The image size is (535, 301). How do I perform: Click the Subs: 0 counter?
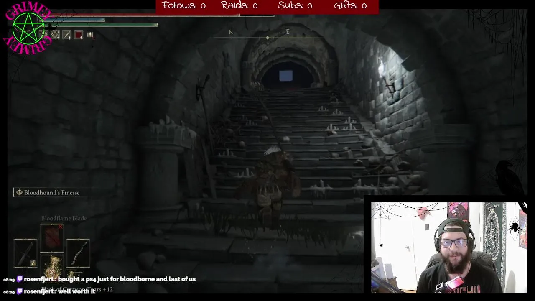[x=295, y=5]
